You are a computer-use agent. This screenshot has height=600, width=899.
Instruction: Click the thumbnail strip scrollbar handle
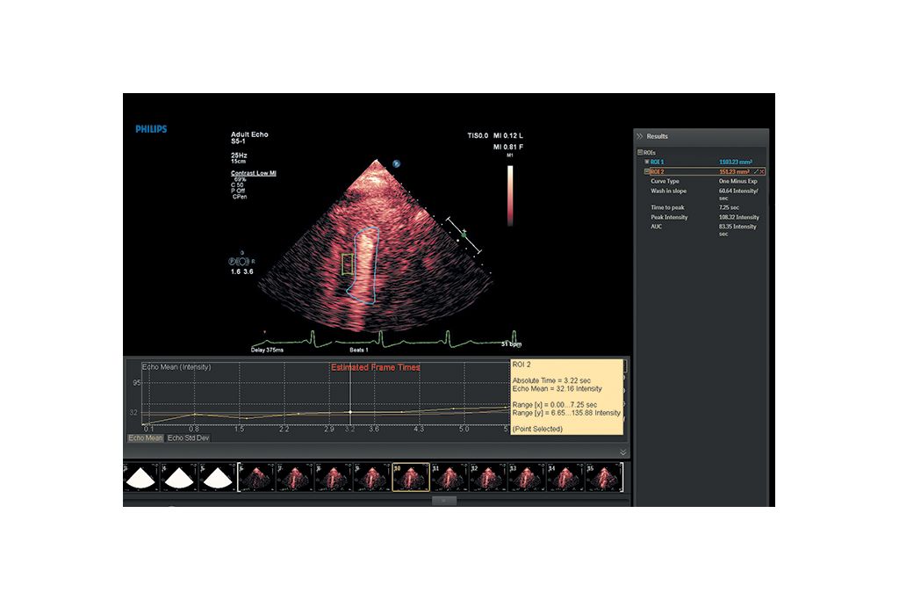444,501
